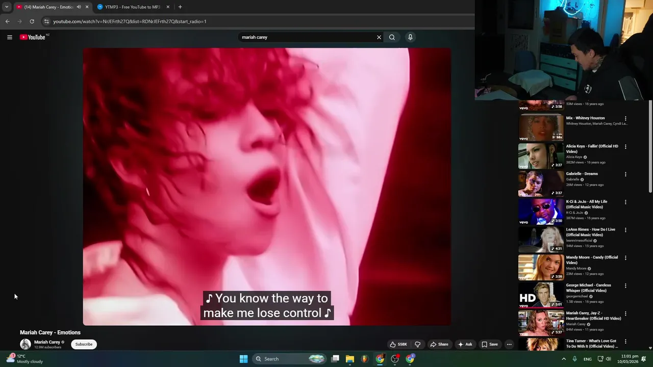Image resolution: width=653 pixels, height=367 pixels.
Task: Open the ENG language switcher
Action: pyautogui.click(x=588, y=359)
